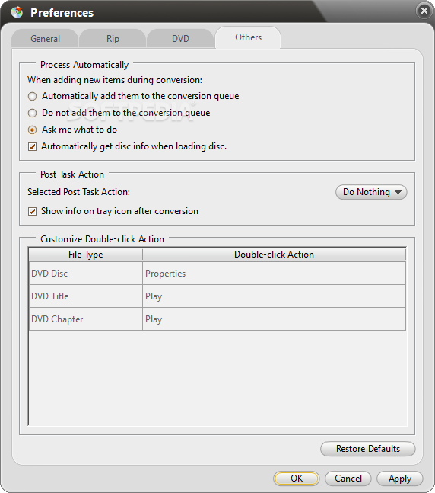Select the Others tab
Viewport: 435px width, 493px height.
tap(248, 37)
